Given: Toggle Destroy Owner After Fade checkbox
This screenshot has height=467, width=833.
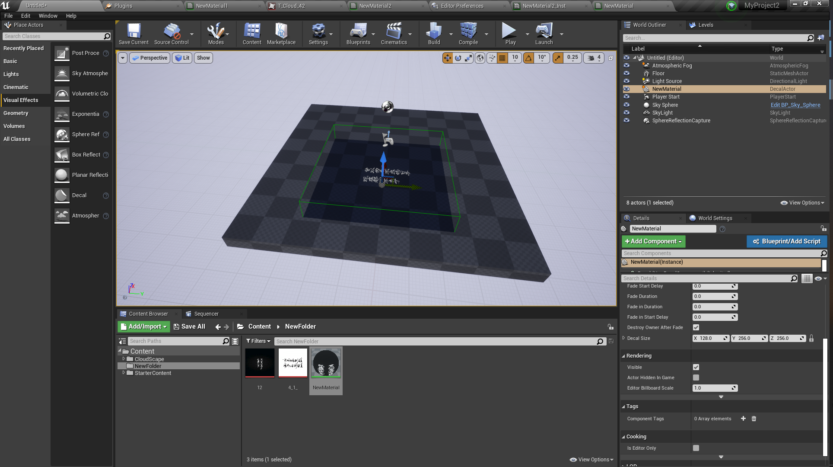Looking at the screenshot, I should tap(696, 327).
